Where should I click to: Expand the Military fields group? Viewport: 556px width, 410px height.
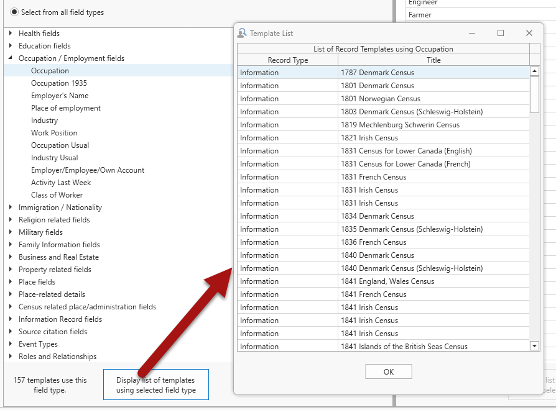click(x=11, y=232)
